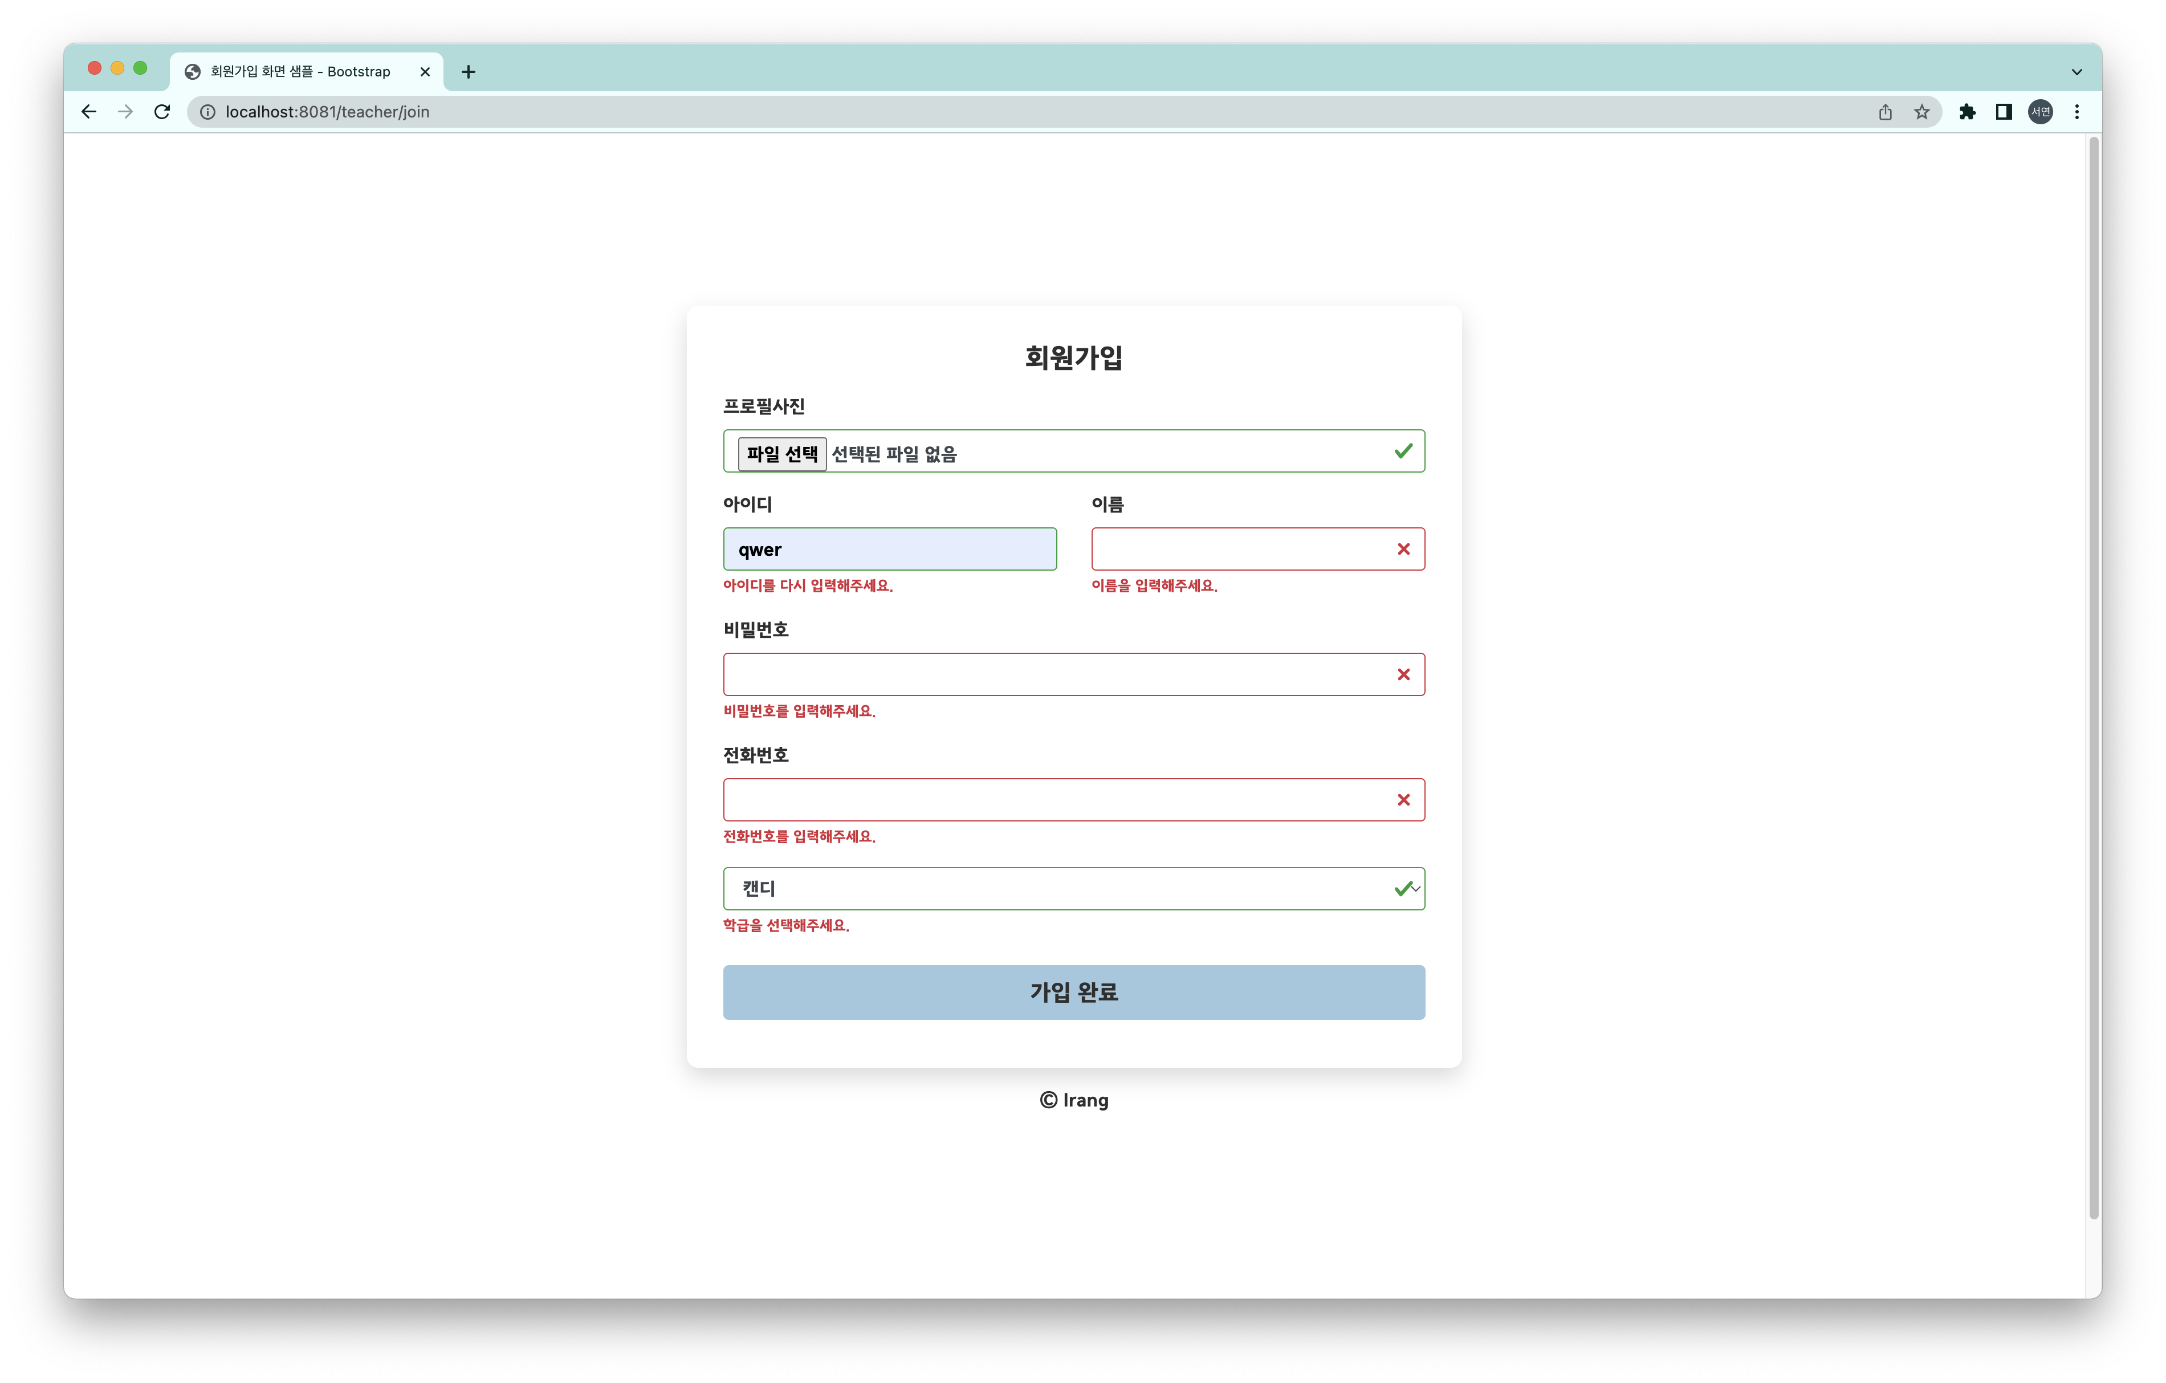Screen dimensions: 2166x1383
Task: Click the Irang copyright text
Action: click(x=1074, y=1100)
